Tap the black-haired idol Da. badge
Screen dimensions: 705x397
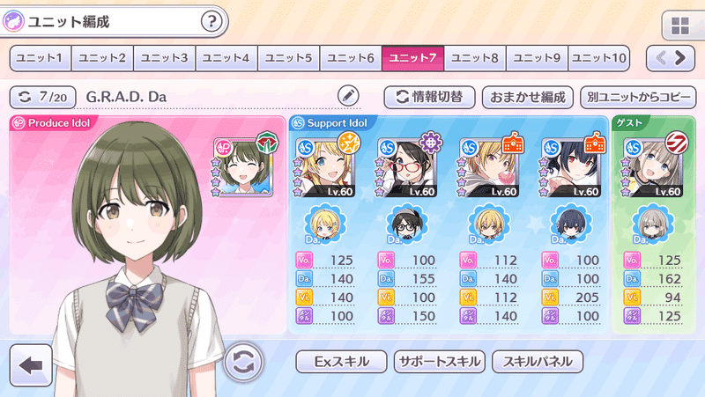(x=571, y=224)
